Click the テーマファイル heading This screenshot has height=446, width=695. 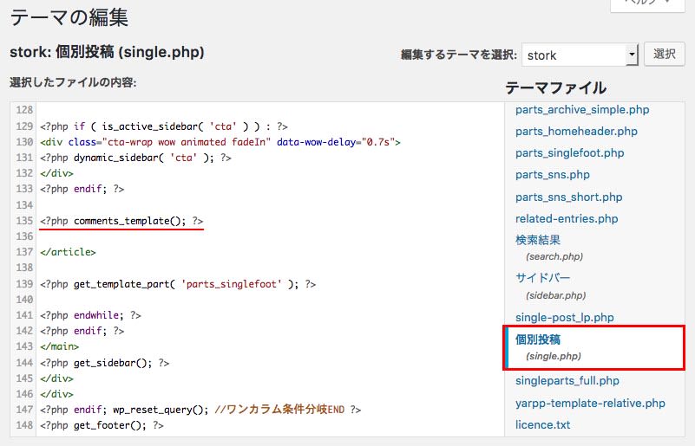[556, 87]
